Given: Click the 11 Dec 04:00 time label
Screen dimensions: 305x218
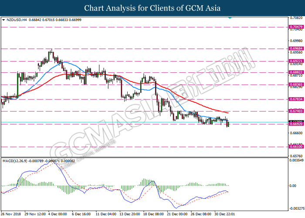Looking at the screenshot, I should click(106, 214).
